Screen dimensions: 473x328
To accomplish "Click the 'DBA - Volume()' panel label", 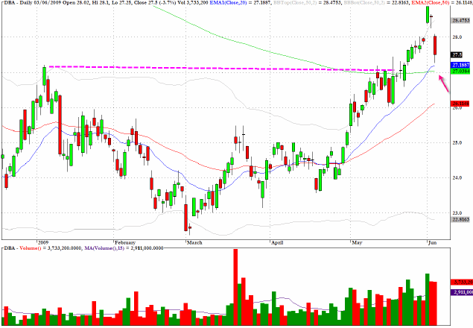I will coord(22,248).
